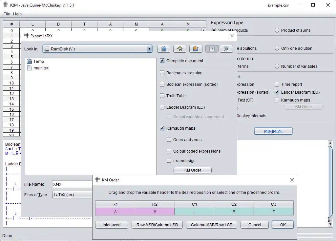
Task: Click the KM Order dialog icon
Action: (97, 180)
